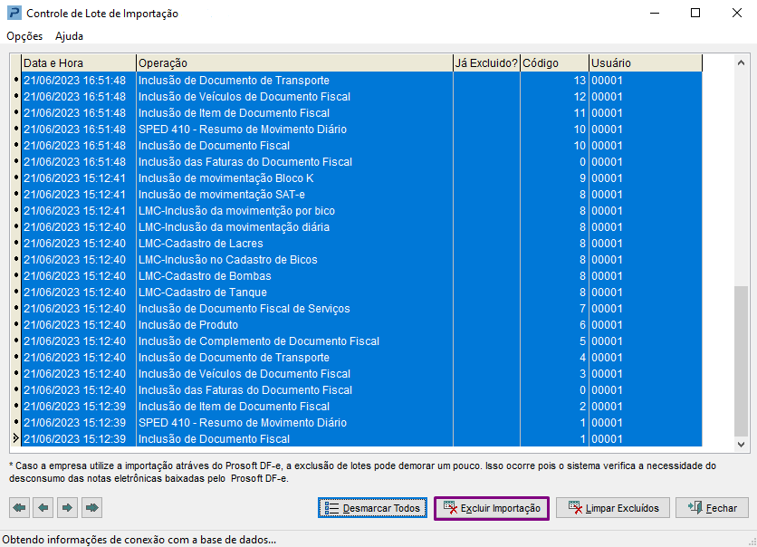Screen dimensions: 757x547
Task: Select row 'Inclusão de Veículos de Documento Fiscal' code 12
Action: pos(361,97)
